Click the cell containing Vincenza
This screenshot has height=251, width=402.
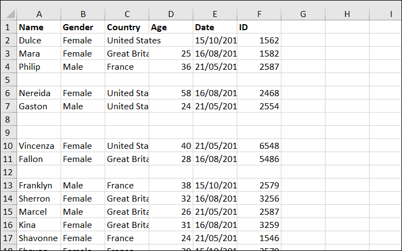pos(39,146)
